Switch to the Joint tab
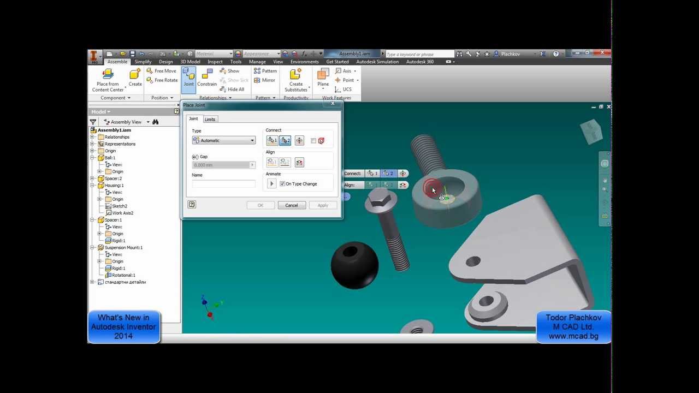This screenshot has width=699, height=393. tap(193, 119)
